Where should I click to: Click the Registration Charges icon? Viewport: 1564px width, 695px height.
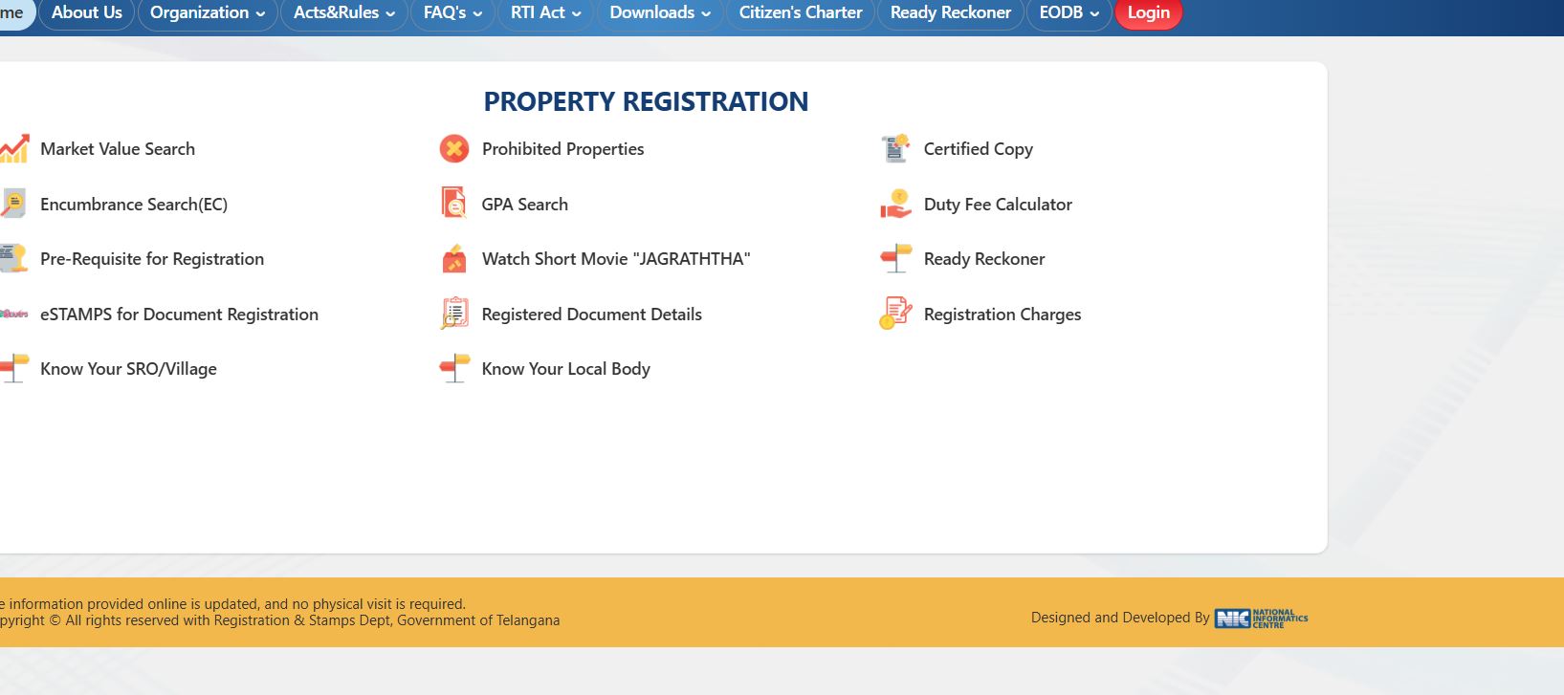(x=895, y=314)
